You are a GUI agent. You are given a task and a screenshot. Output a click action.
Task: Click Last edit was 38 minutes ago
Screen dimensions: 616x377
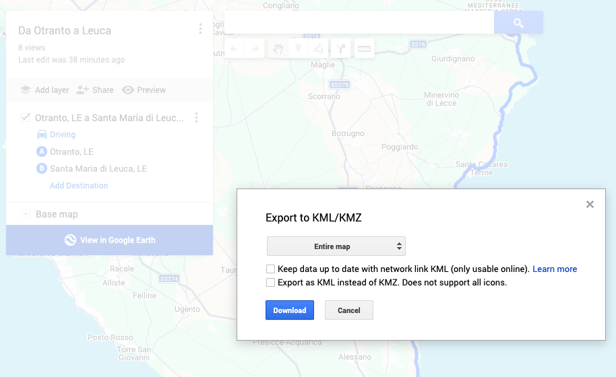[71, 60]
